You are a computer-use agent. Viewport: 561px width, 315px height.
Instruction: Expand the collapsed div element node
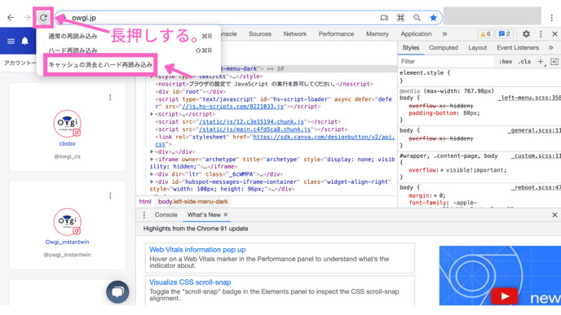[152, 151]
